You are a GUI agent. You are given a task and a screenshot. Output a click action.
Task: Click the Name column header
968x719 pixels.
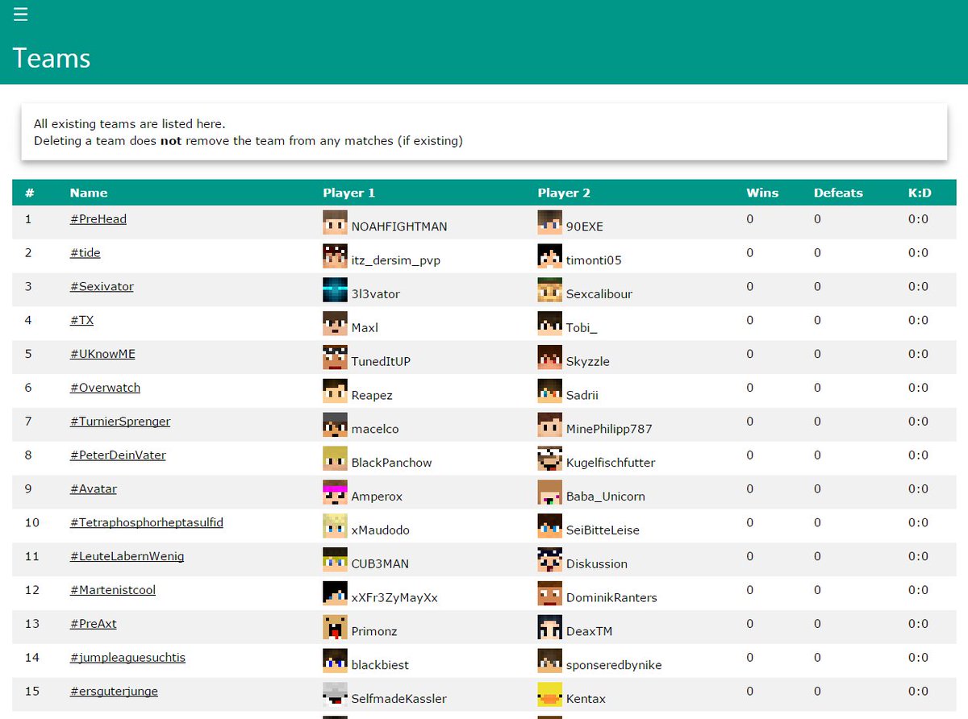click(89, 193)
